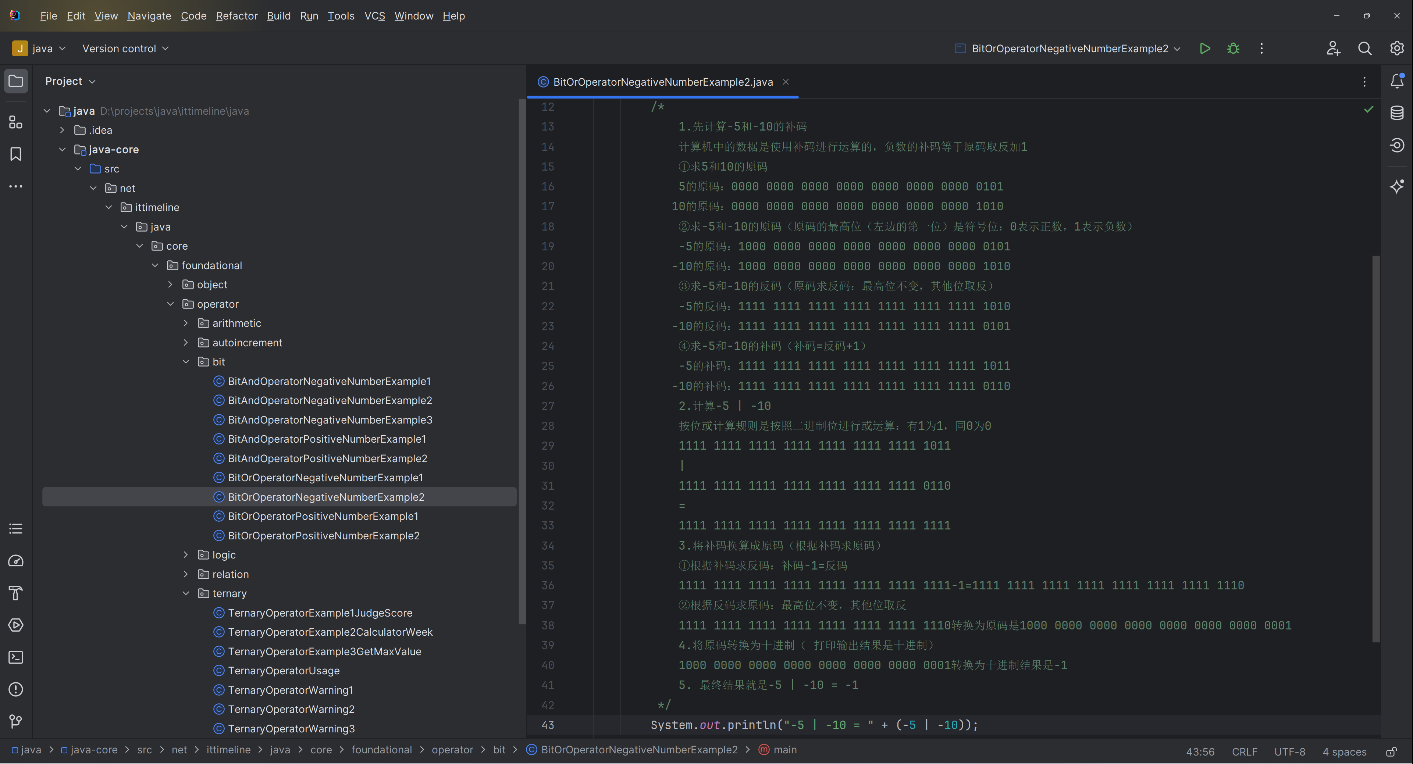Select TernaryOperatorExample2CalculatorWeek file
The height and width of the screenshot is (764, 1413).
pos(330,632)
